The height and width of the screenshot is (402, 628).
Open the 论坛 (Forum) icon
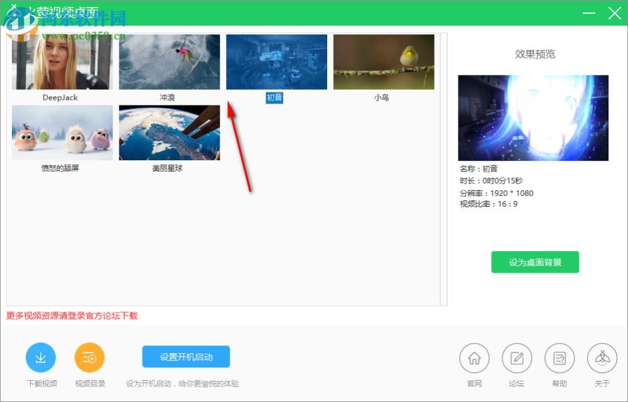click(516, 357)
